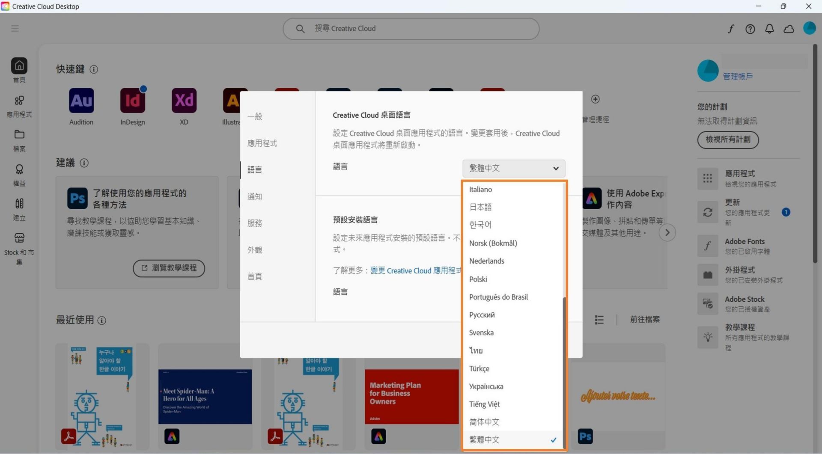The width and height of the screenshot is (822, 454).
Task: Select ไทย from language list
Action: 512,350
